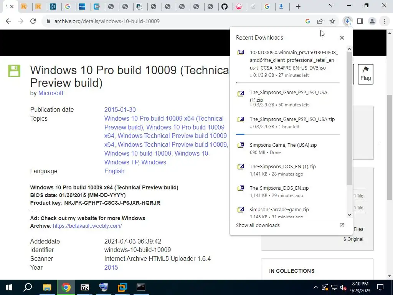Reload the archive.org page
393x295 pixels.
click(33, 21)
